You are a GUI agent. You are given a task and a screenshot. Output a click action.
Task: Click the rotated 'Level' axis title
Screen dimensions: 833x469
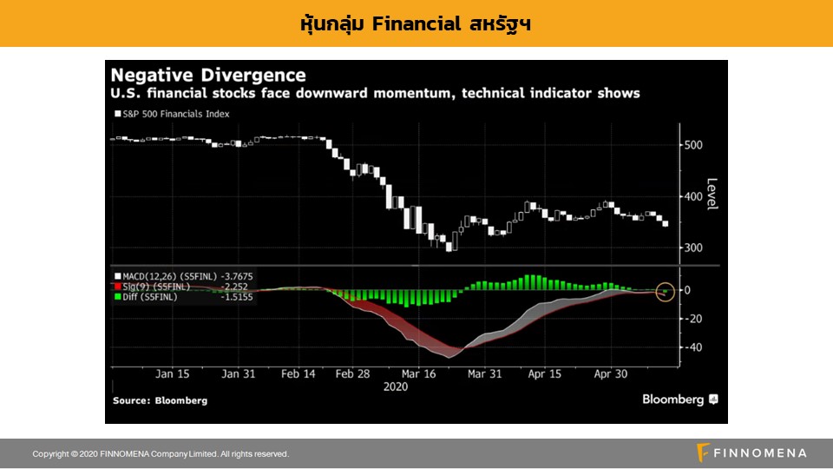712,194
